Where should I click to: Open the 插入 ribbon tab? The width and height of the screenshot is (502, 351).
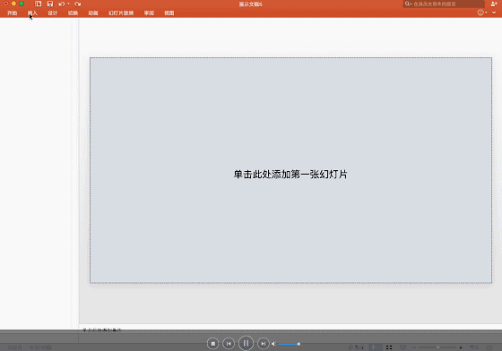tap(32, 13)
